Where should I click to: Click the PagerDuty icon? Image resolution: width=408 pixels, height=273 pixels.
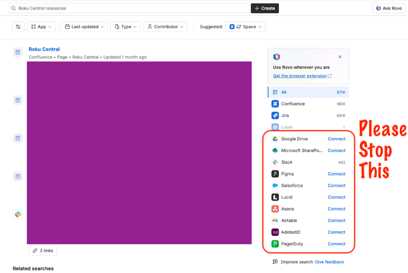275,244
